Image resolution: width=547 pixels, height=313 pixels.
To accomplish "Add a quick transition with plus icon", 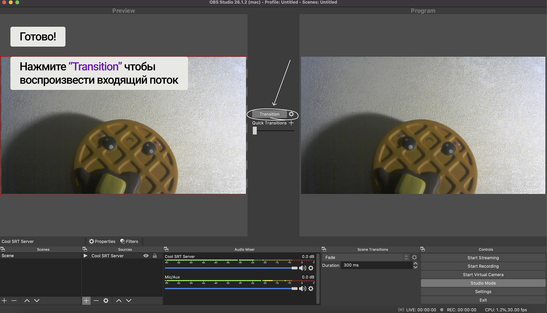I will coord(291,123).
